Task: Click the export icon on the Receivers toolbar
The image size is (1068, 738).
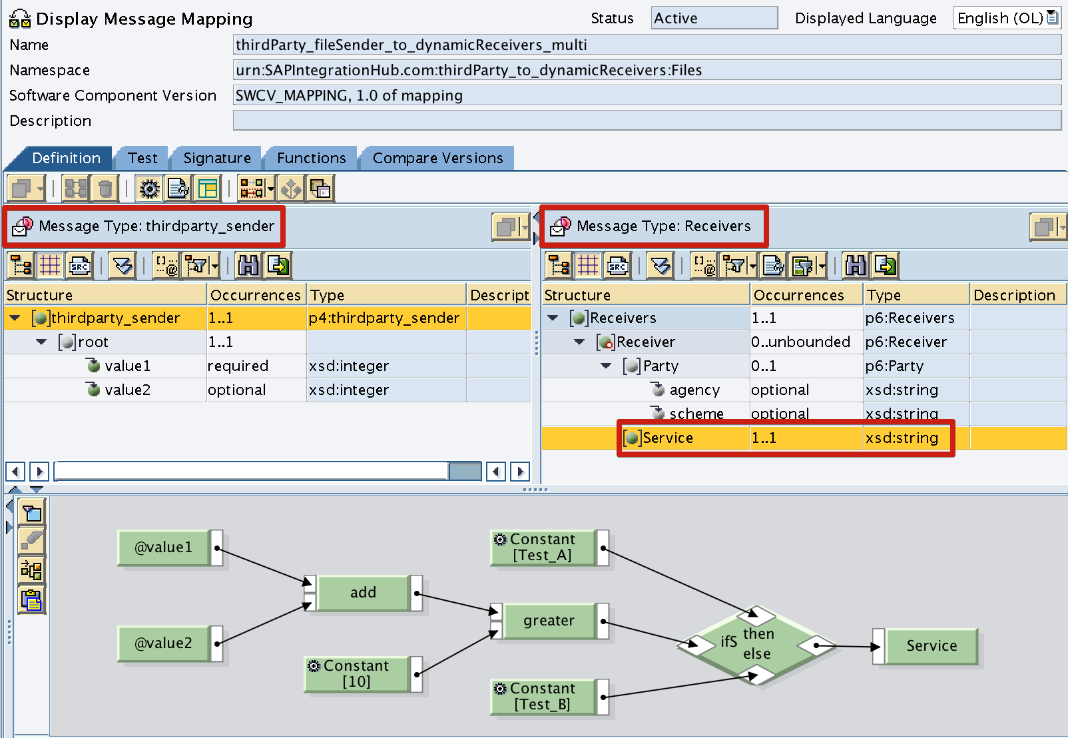Action: tap(884, 265)
